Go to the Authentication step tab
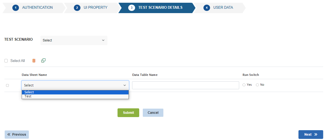The image size is (324, 140). point(37,8)
